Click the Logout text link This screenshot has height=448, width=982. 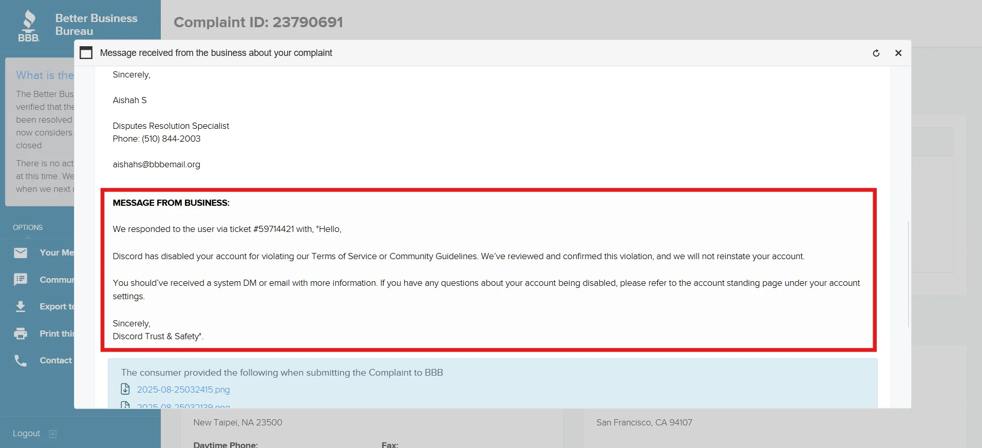pyautogui.click(x=26, y=434)
